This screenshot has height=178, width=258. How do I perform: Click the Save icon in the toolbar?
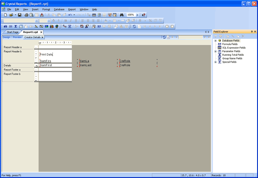19,15
